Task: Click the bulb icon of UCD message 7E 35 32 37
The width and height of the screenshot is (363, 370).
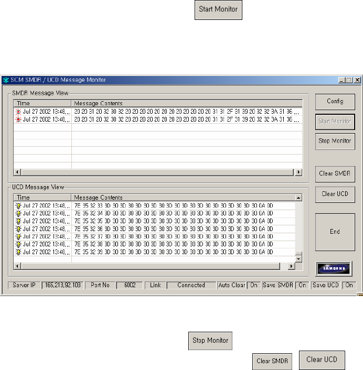Action: [x=19, y=236]
